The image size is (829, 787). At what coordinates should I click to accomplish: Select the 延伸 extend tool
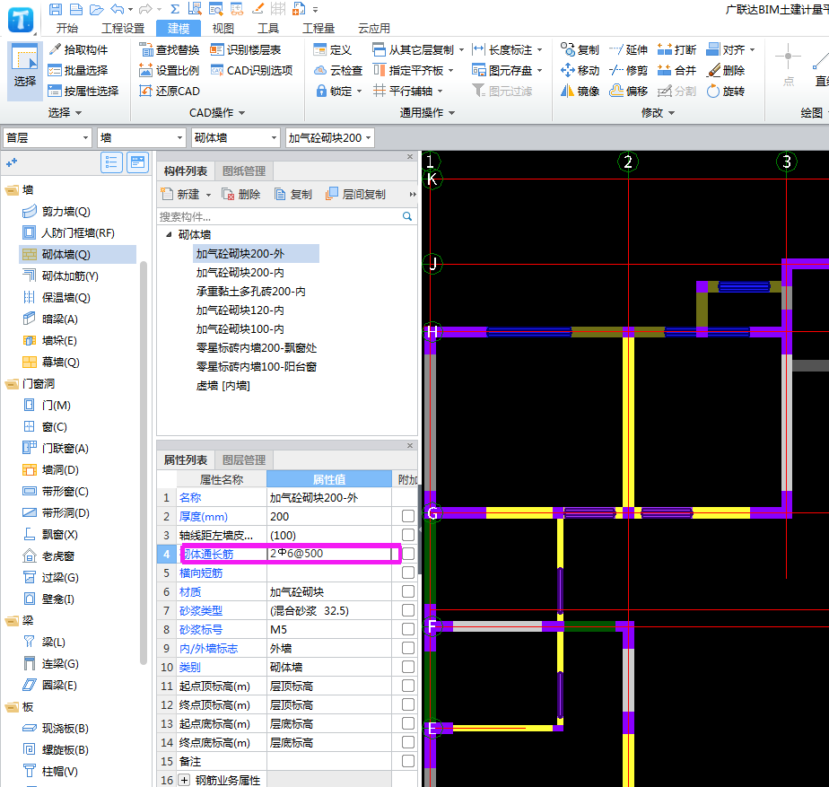pos(629,49)
